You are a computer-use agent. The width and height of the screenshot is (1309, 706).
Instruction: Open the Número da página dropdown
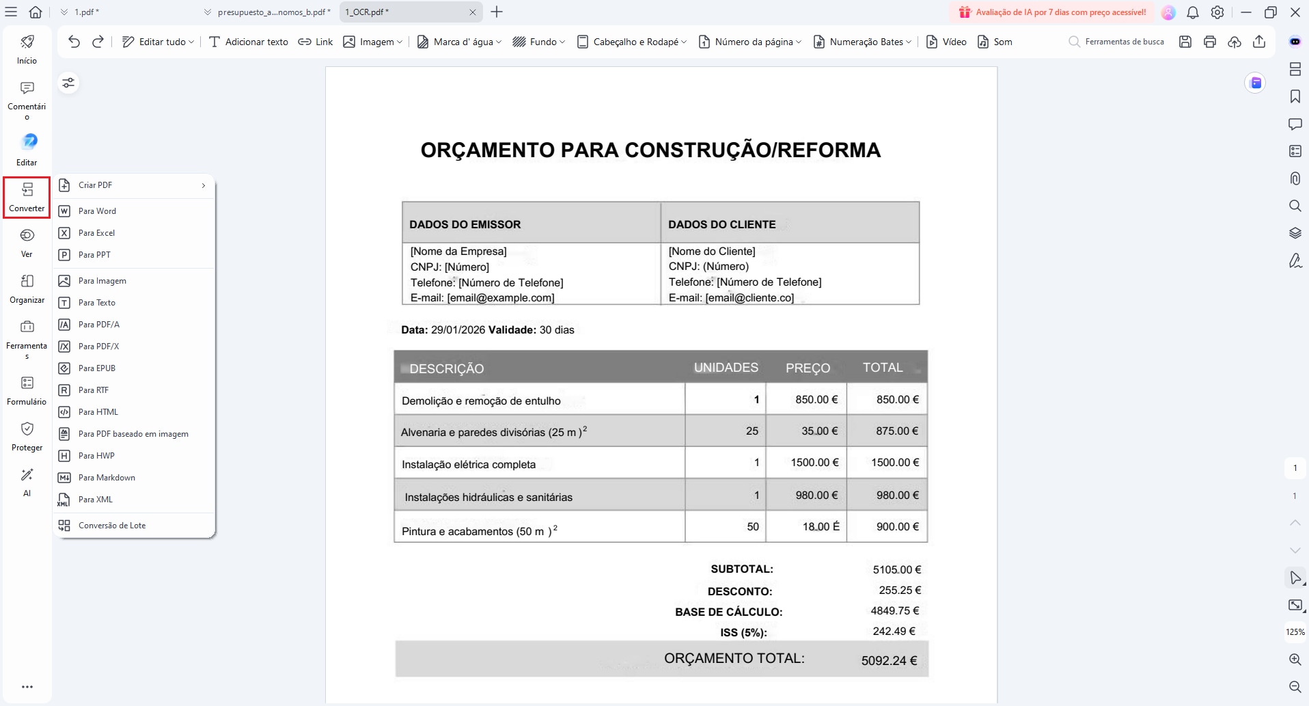pos(749,42)
